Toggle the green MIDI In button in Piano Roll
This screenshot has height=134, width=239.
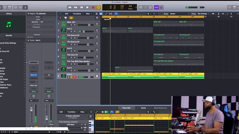pos(106,112)
